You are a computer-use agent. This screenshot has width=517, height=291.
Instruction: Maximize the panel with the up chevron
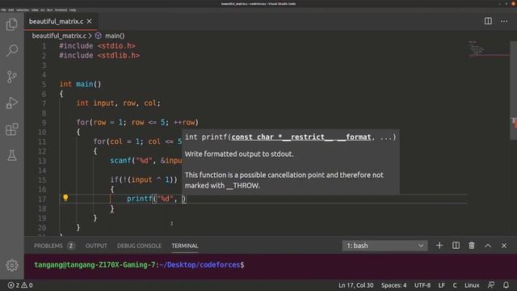point(488,246)
